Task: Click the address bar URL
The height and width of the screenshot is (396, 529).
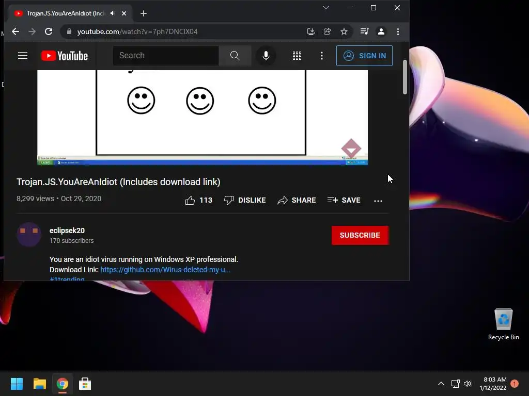Action: click(137, 31)
